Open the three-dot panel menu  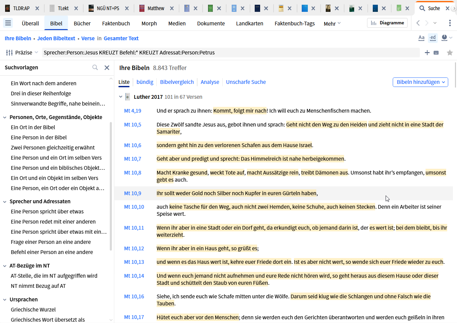point(450,23)
